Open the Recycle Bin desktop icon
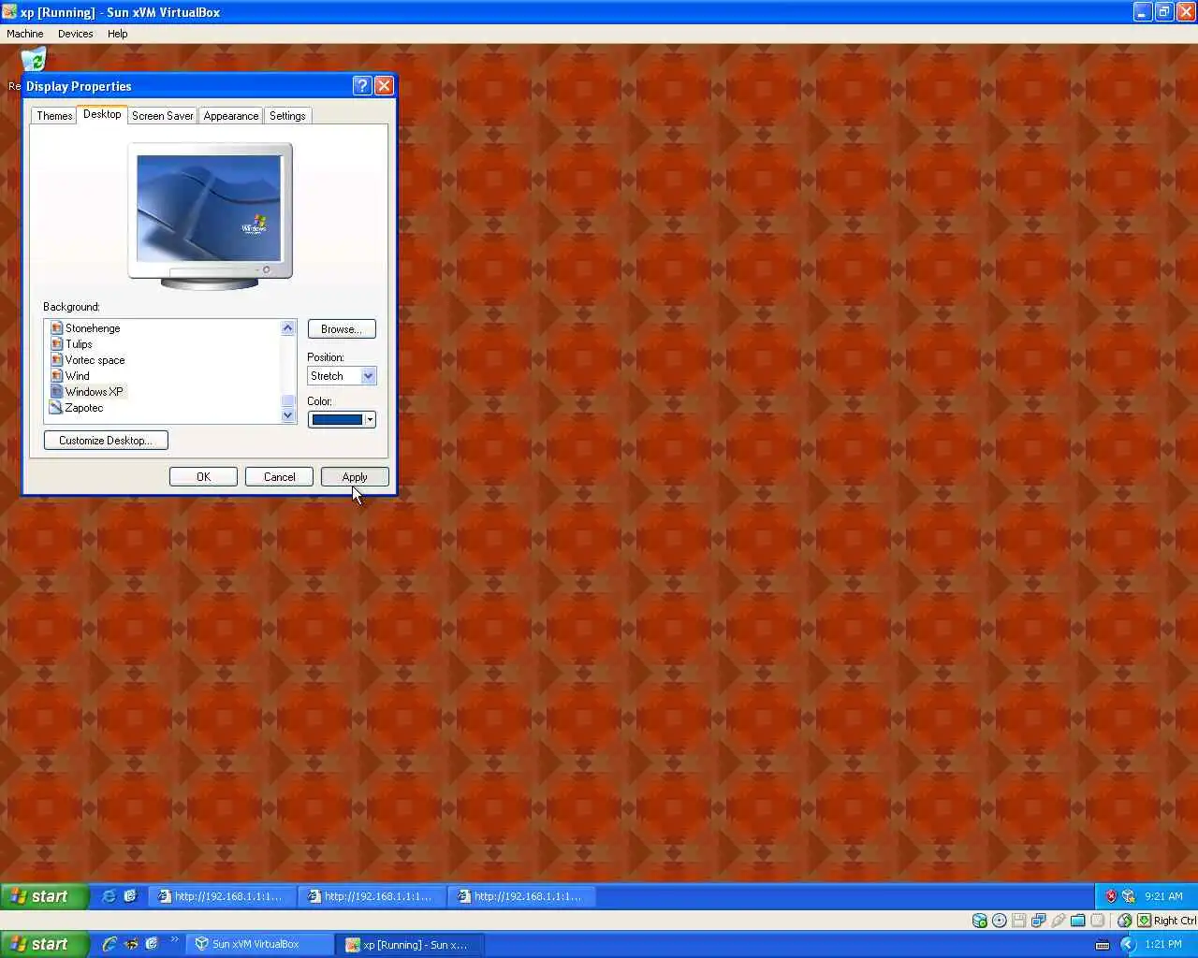Screen dimensions: 1198x958 [33, 61]
